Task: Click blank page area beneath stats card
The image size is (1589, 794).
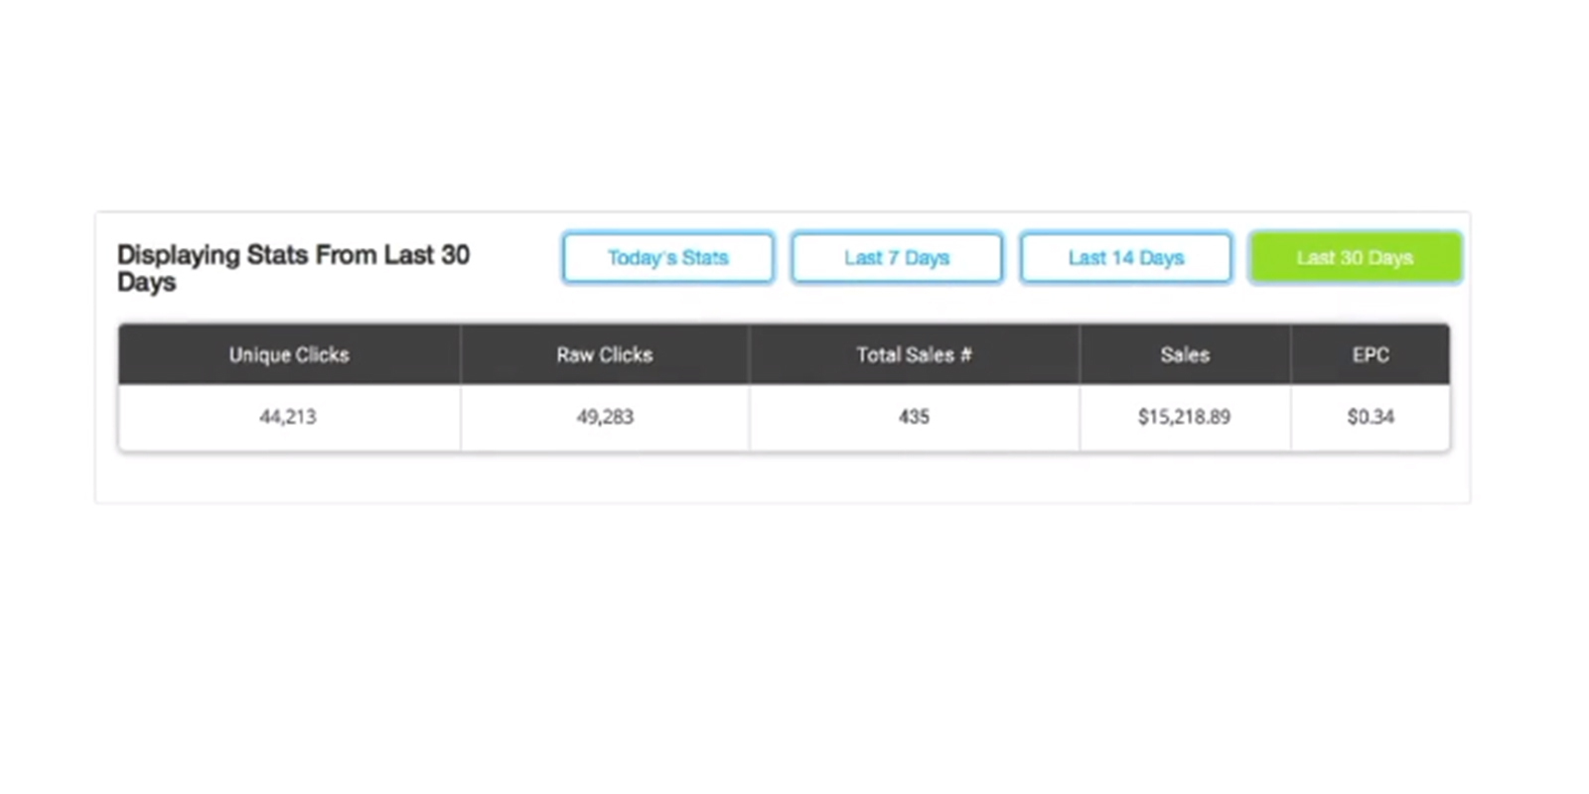Action: click(x=783, y=645)
